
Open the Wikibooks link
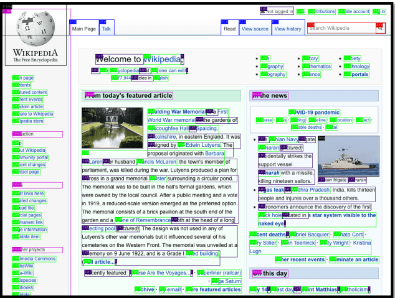tap(23, 287)
